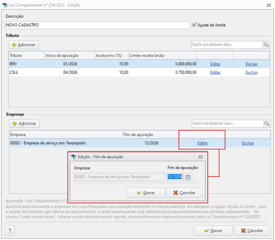This screenshot has height=240, width=275.
Task: Click the 12/2026 value in the Empresas table
Action: (x=151, y=143)
